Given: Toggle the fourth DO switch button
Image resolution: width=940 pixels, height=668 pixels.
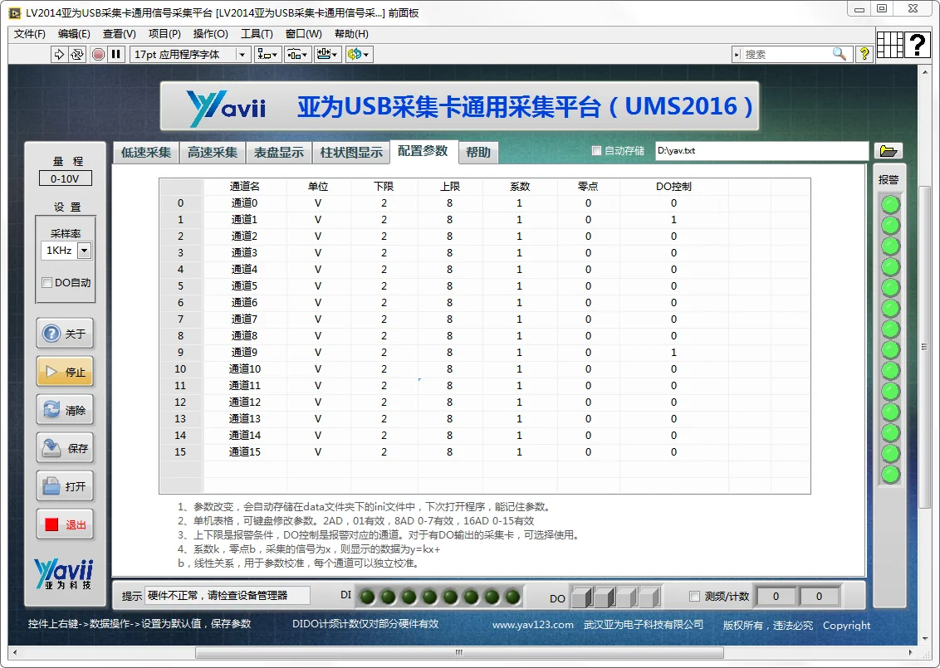Looking at the screenshot, I should (x=649, y=597).
